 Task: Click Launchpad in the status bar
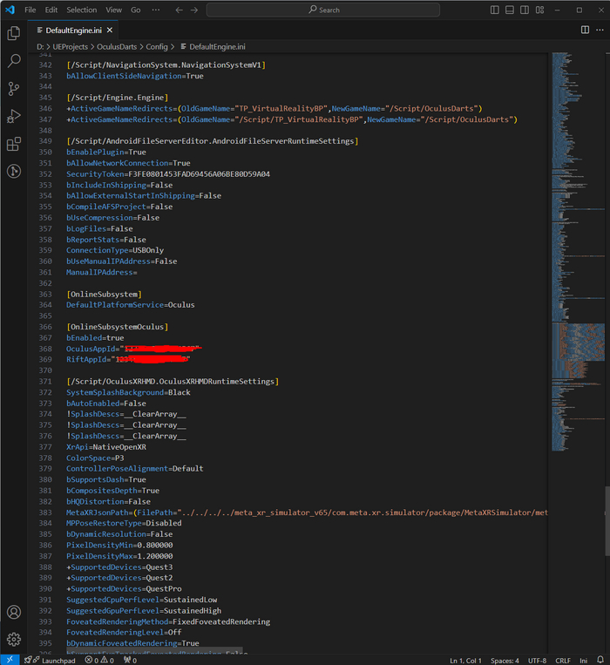point(51,661)
